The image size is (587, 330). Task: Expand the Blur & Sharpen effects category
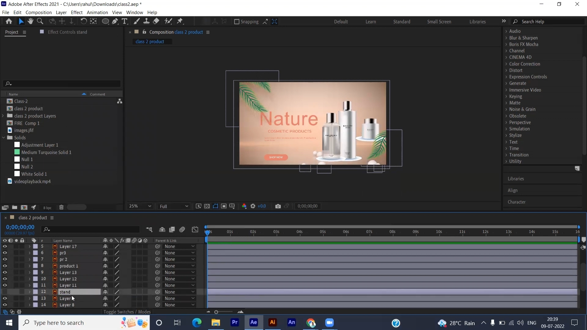pos(506,38)
